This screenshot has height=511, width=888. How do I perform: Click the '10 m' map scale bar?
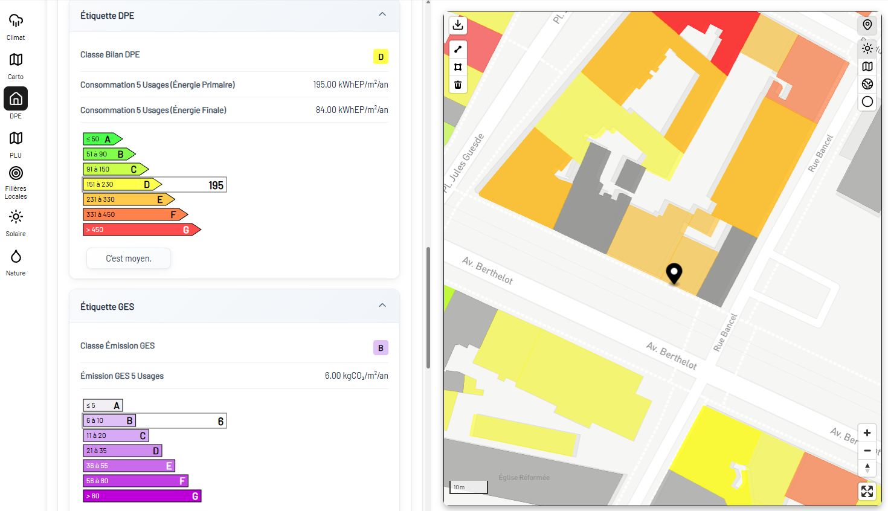pos(469,487)
